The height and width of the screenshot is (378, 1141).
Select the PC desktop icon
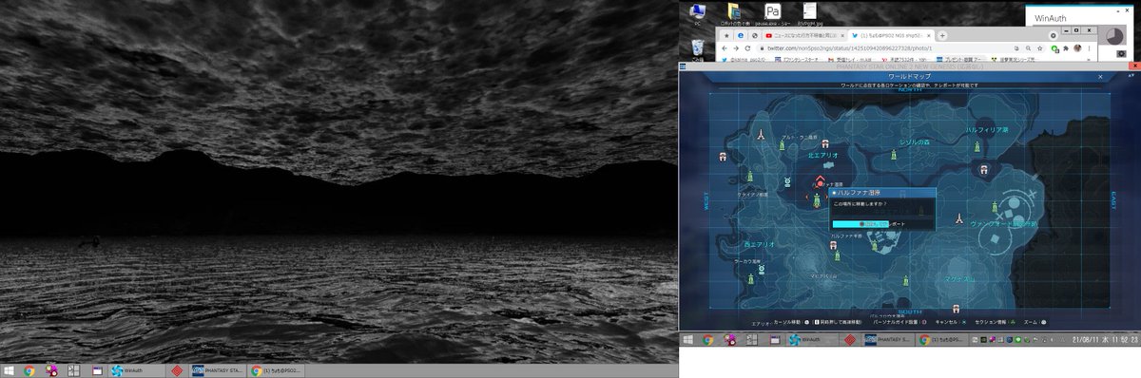point(697,14)
